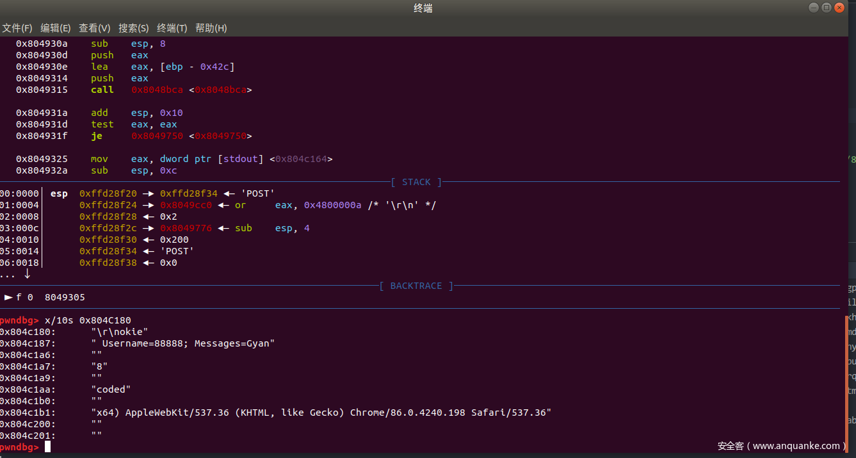Open the 终端(T) menu

pos(172,28)
